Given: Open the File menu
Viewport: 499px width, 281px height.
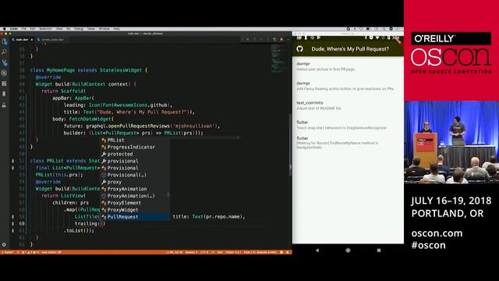Looking at the screenshot, I should pyautogui.click(x=24, y=29).
